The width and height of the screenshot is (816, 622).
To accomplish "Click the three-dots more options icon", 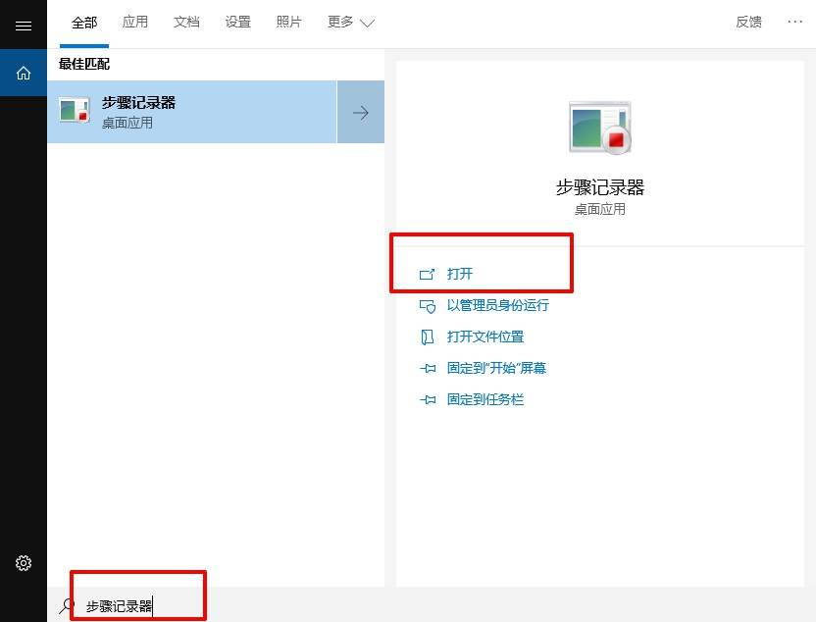I will pyautogui.click(x=794, y=22).
